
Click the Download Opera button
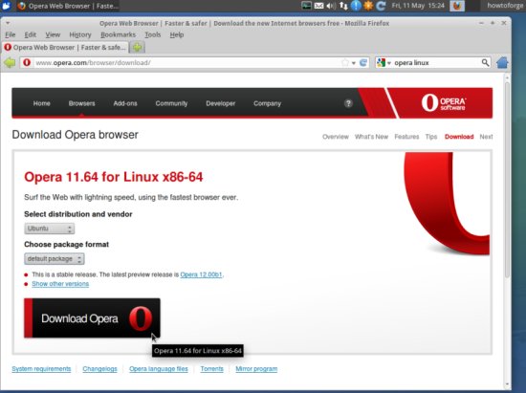point(92,317)
